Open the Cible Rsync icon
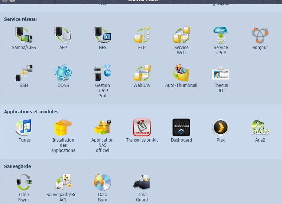The height and width of the screenshot is (204, 282). [x=24, y=182]
